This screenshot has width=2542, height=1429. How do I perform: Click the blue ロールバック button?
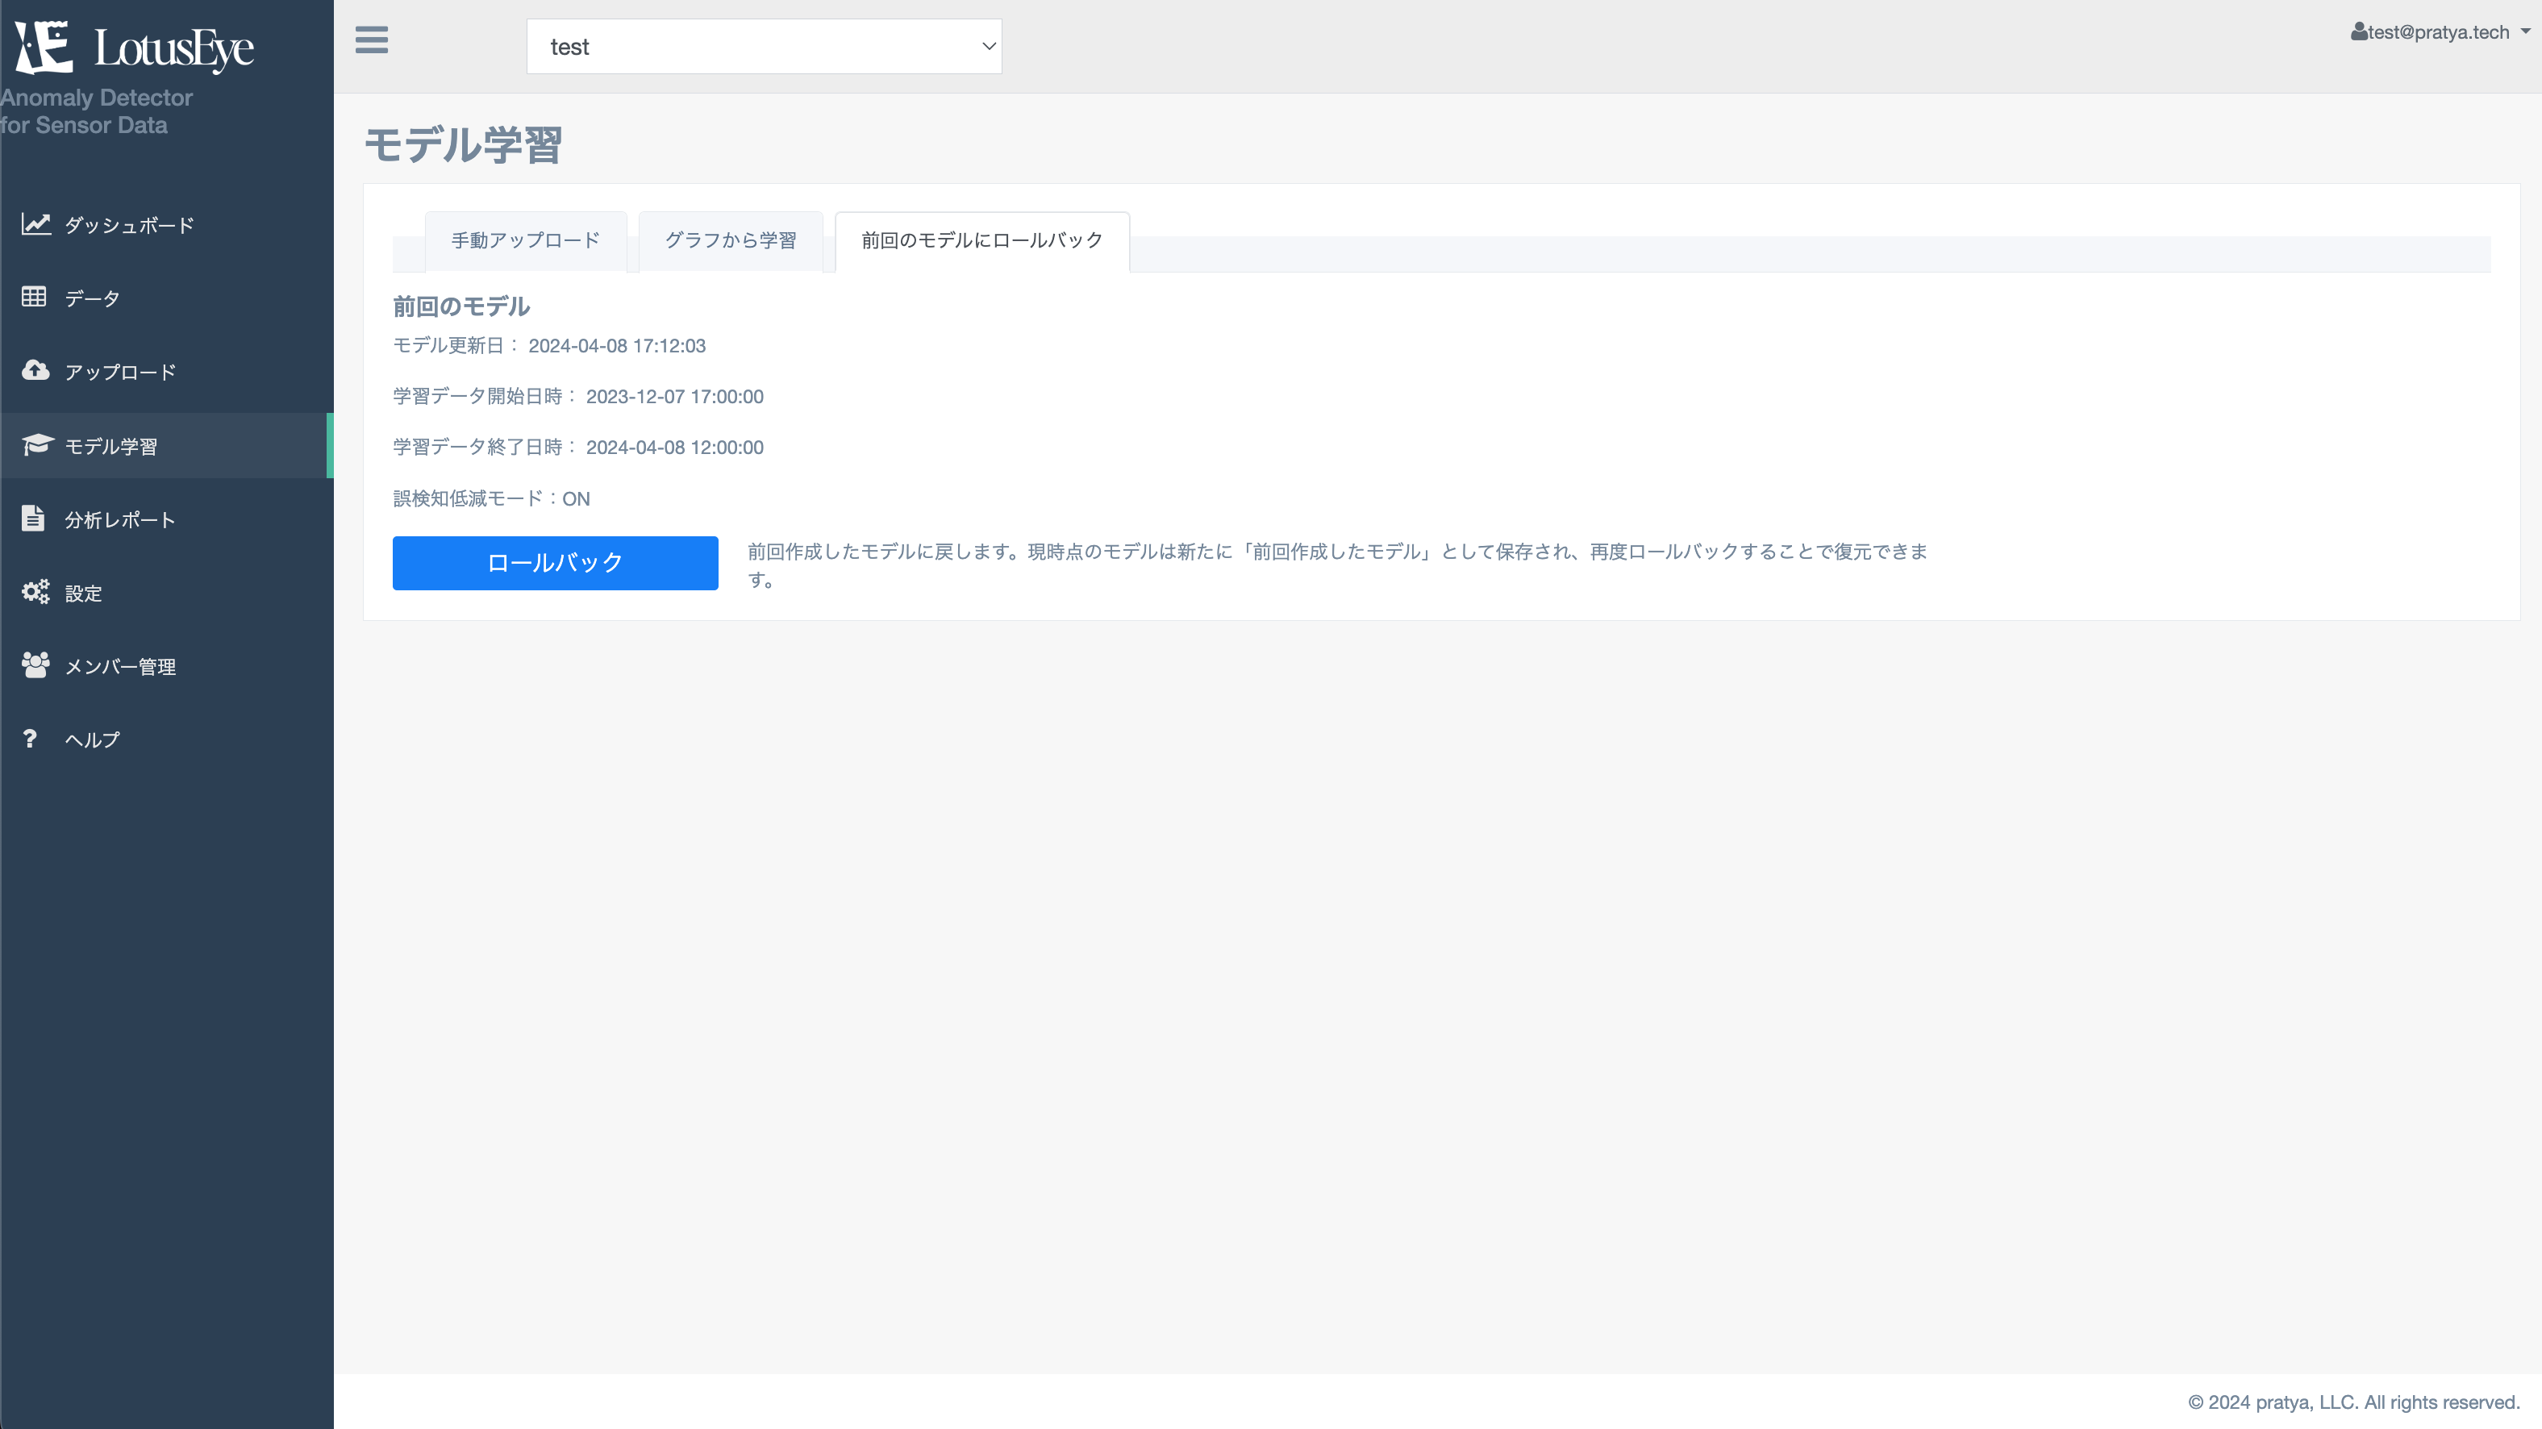point(555,563)
